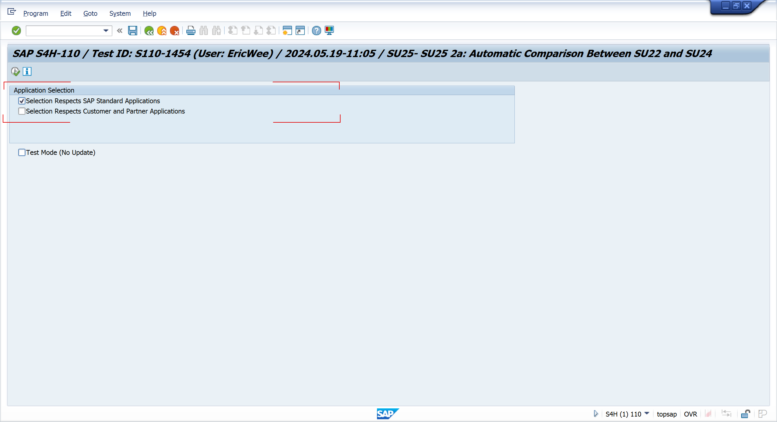Open the Program menu
Image resolution: width=777 pixels, height=422 pixels.
pyautogui.click(x=36, y=13)
